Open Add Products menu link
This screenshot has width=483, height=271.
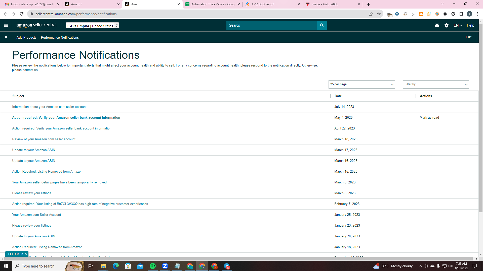pyautogui.click(x=26, y=37)
